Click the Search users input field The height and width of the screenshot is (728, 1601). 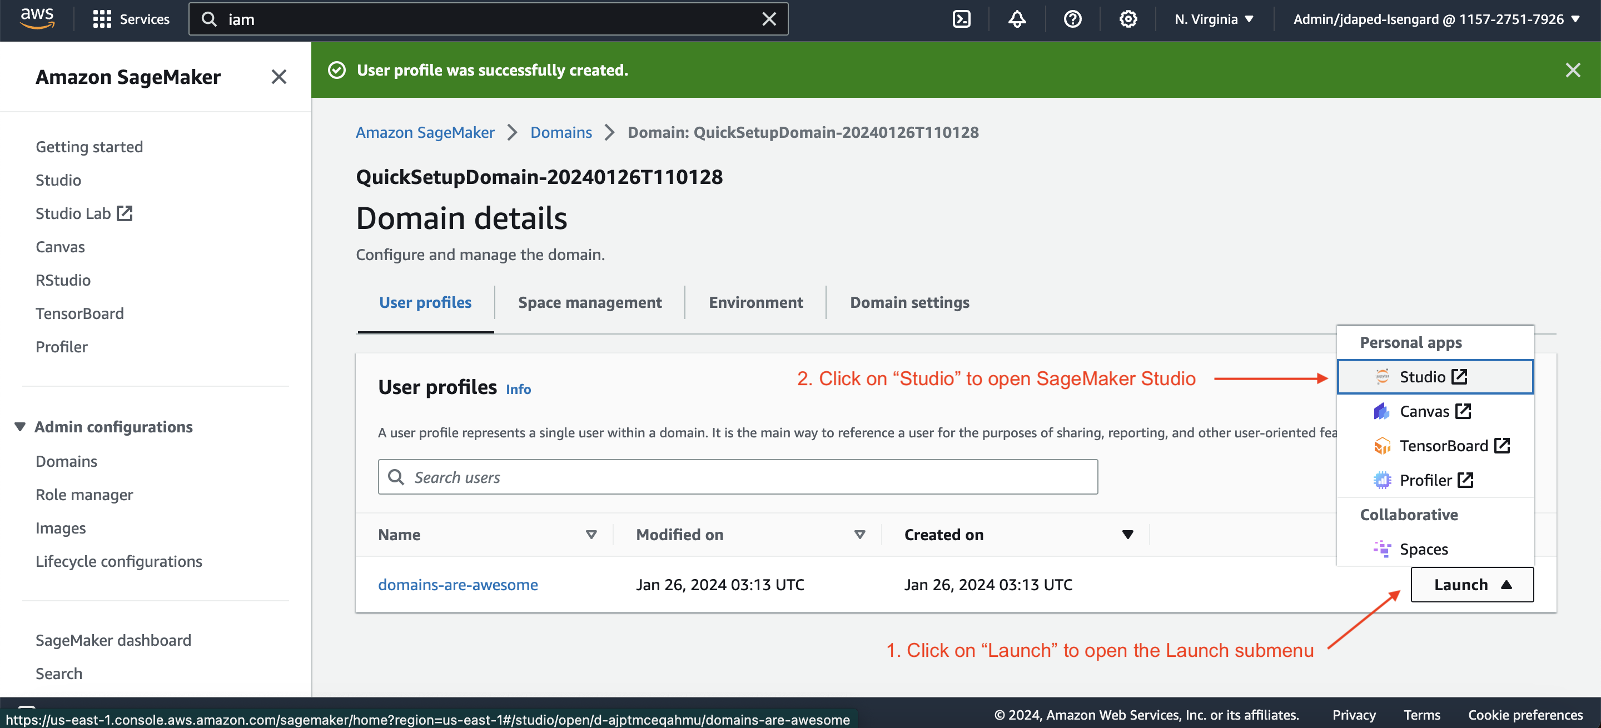pos(737,477)
